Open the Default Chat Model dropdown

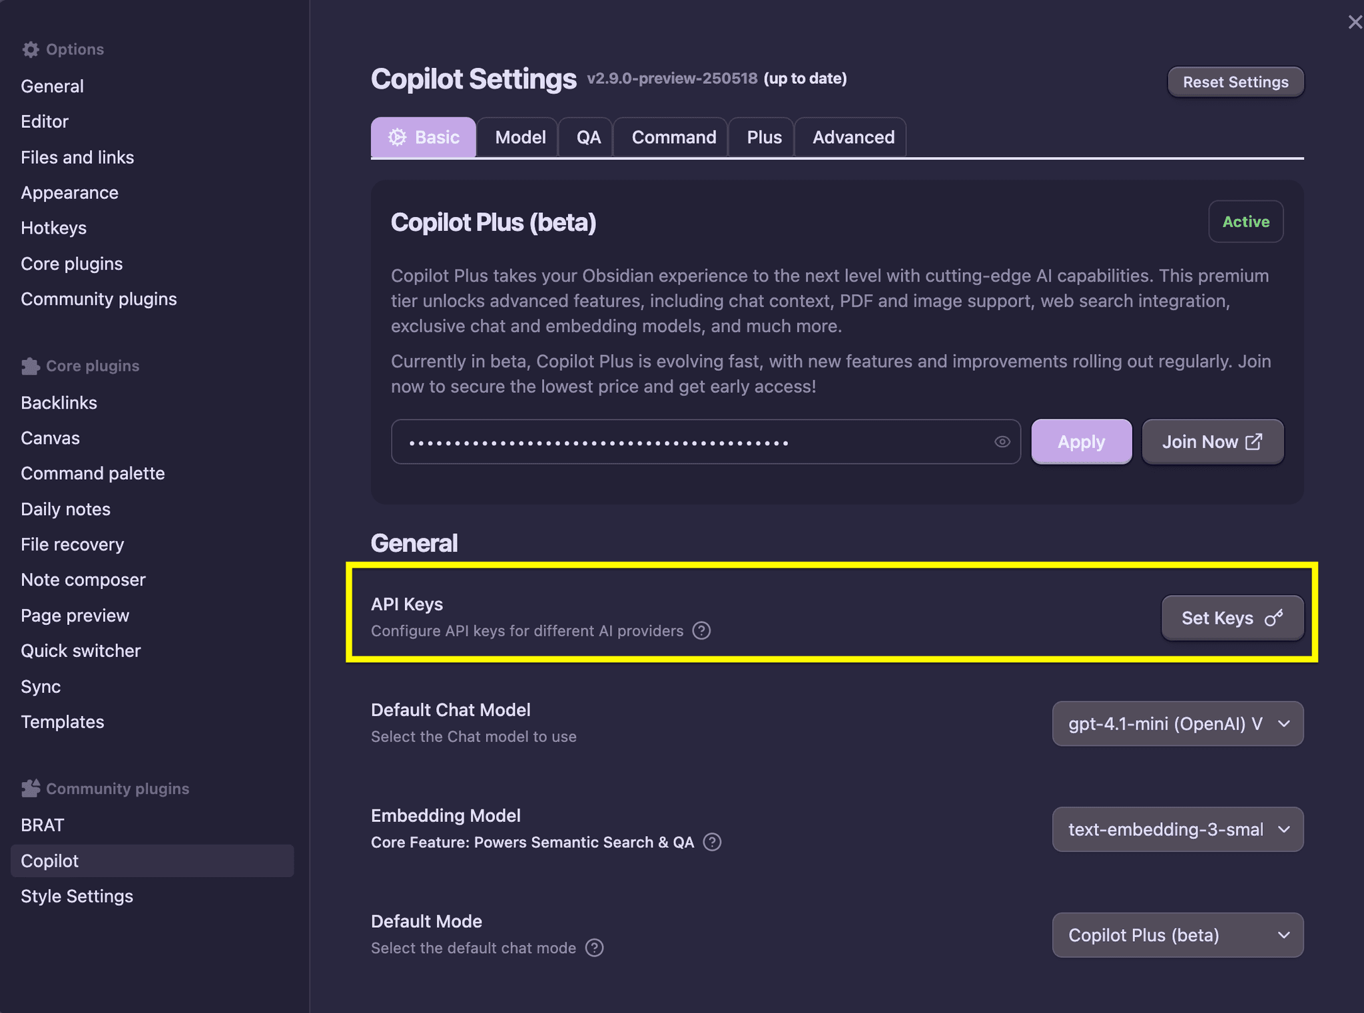click(1177, 723)
